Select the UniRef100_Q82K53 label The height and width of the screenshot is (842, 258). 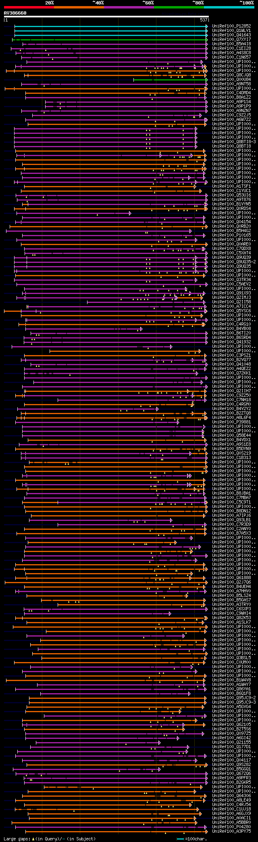pos(231,618)
